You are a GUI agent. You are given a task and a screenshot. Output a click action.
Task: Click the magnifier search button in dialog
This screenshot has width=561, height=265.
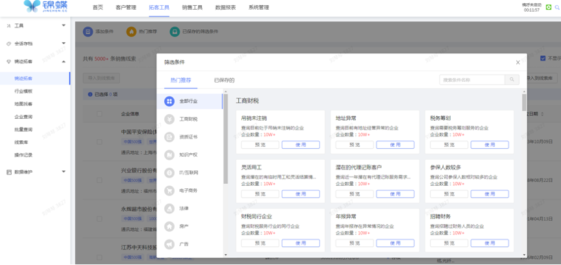pos(512,80)
